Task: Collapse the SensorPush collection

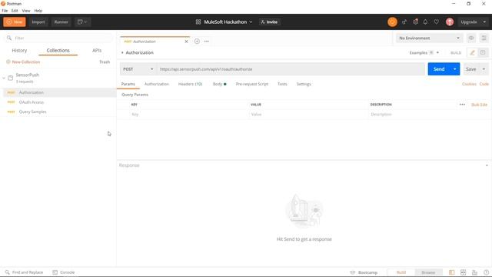Action: click(x=4, y=78)
